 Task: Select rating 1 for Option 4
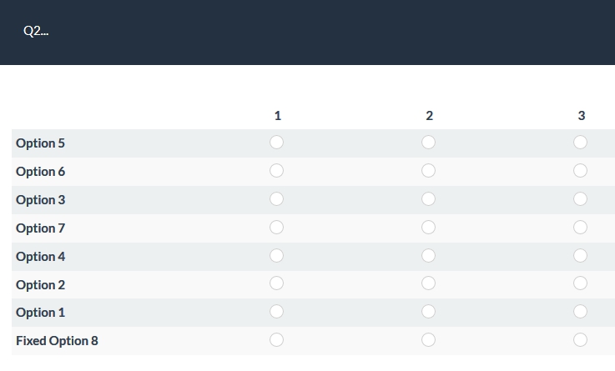click(277, 255)
